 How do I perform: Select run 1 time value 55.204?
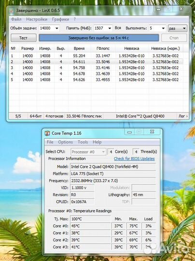(79, 56)
